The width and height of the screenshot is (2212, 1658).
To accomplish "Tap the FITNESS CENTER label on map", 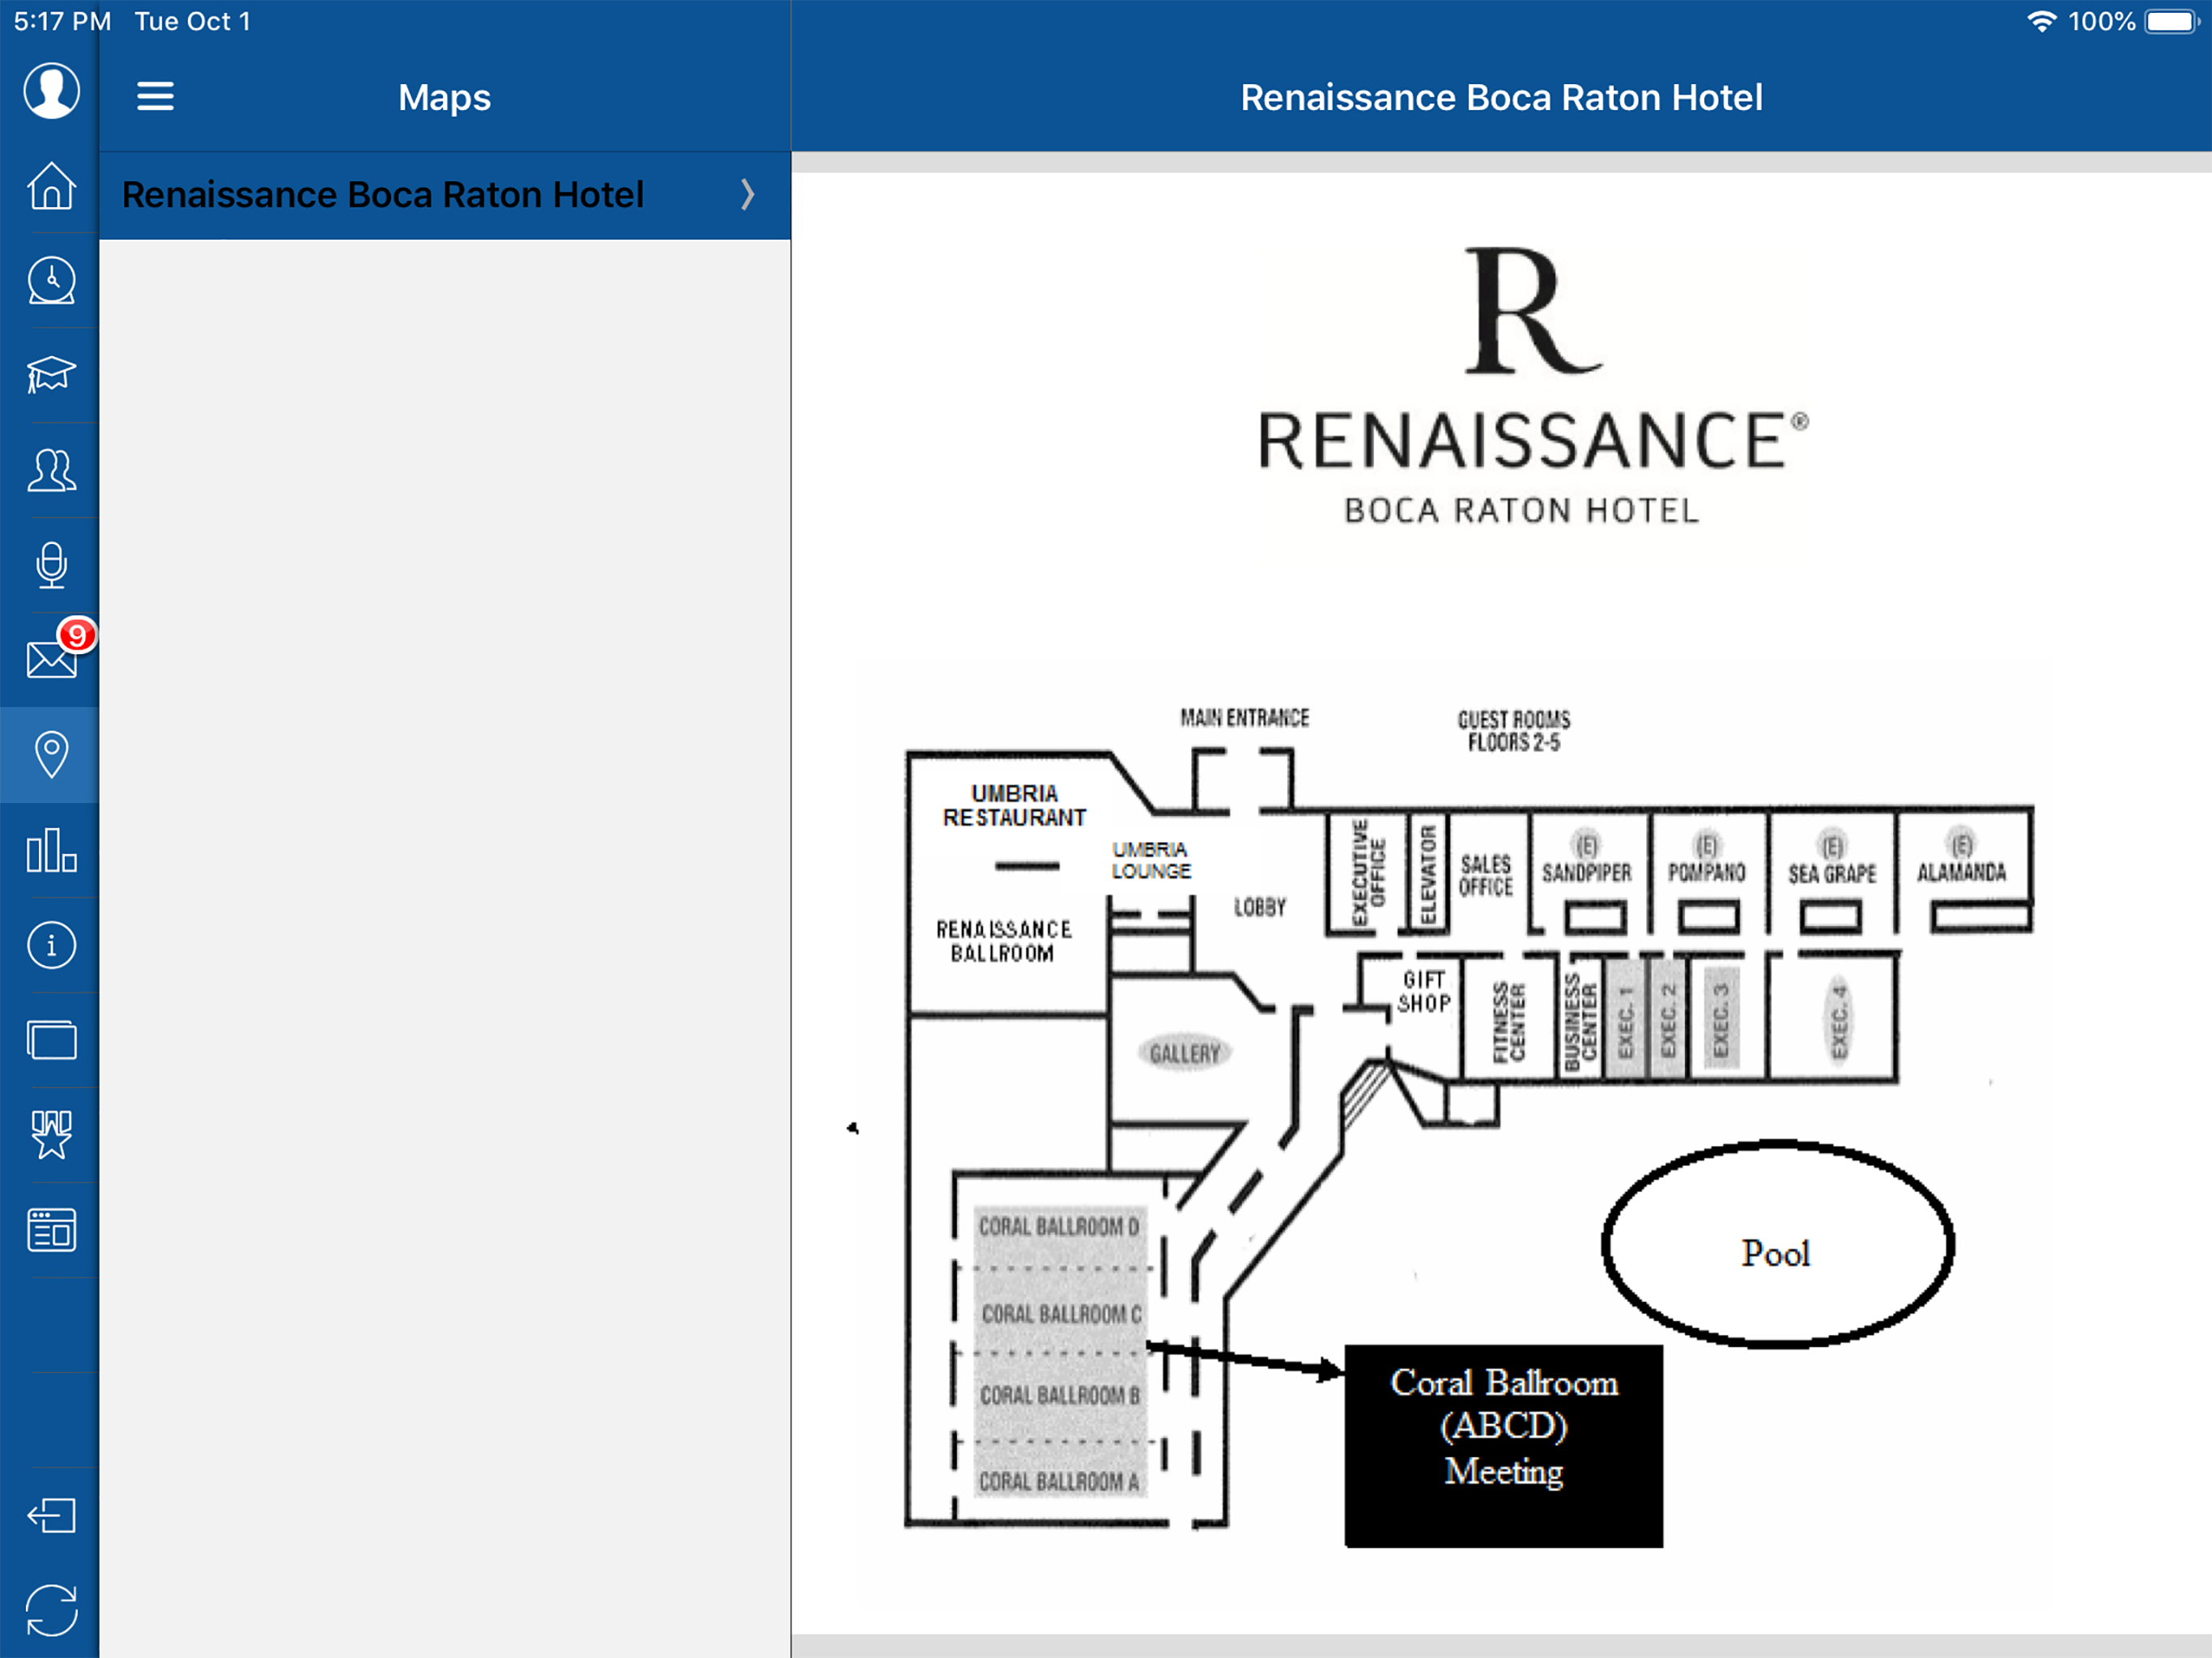I will click(x=1508, y=1022).
